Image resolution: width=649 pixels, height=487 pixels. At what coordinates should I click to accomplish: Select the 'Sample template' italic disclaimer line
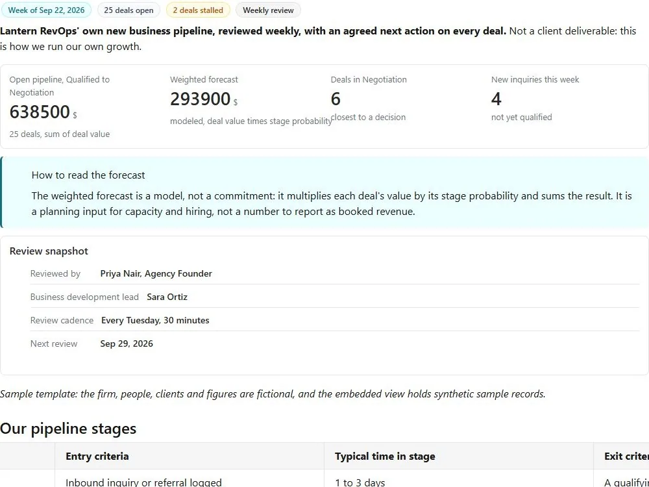point(273,394)
